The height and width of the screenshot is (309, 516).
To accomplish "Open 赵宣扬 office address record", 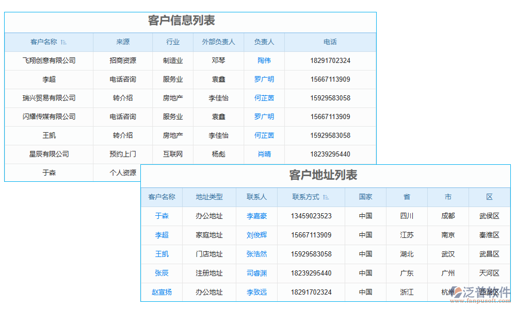I will pos(163,292).
